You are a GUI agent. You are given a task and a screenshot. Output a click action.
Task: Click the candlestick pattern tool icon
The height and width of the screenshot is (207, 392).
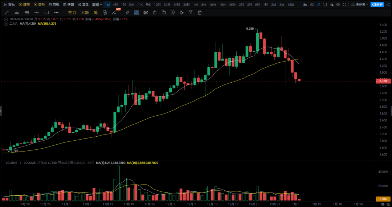(146, 12)
